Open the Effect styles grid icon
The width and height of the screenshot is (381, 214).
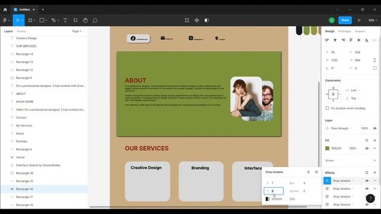click(x=367, y=172)
